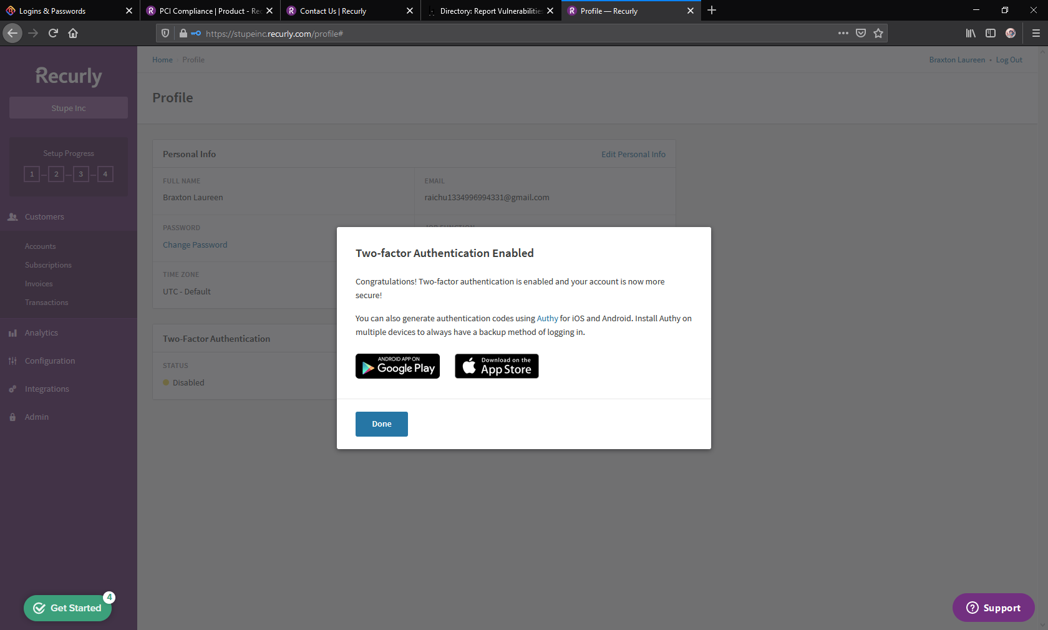The width and height of the screenshot is (1048, 630).
Task: Switch to Contact Us | Recurly tab
Action: tap(351, 11)
